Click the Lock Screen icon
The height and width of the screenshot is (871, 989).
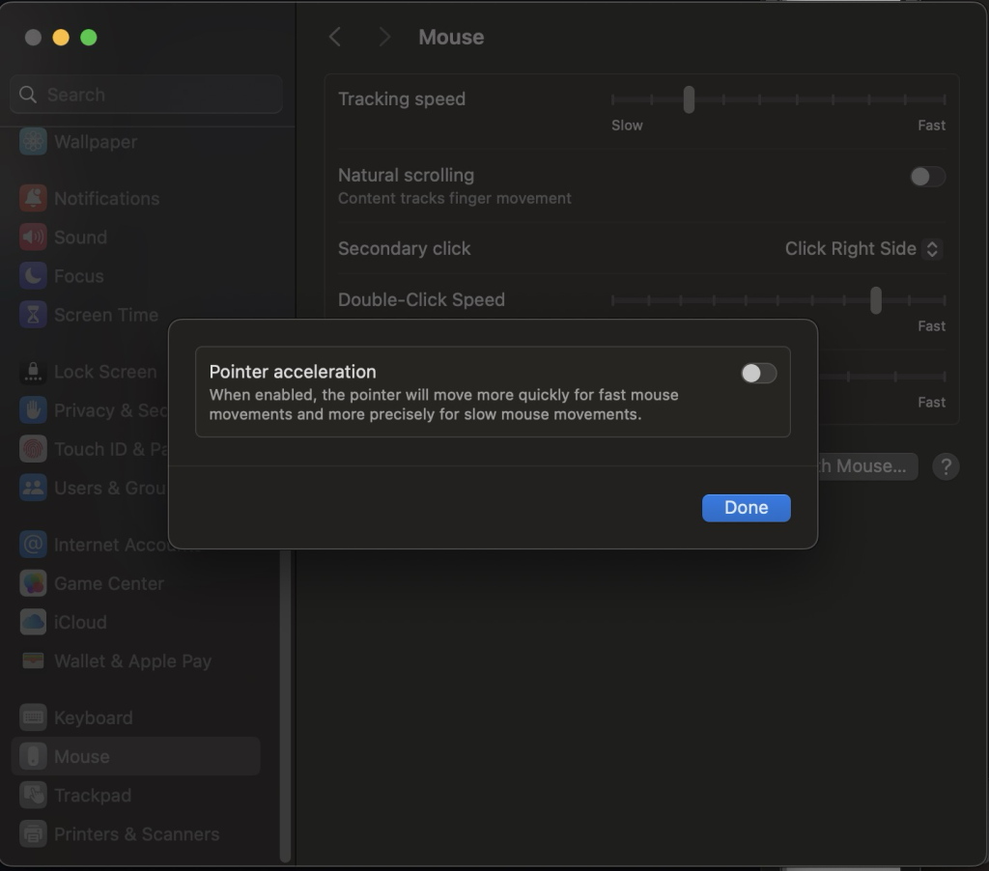(33, 372)
